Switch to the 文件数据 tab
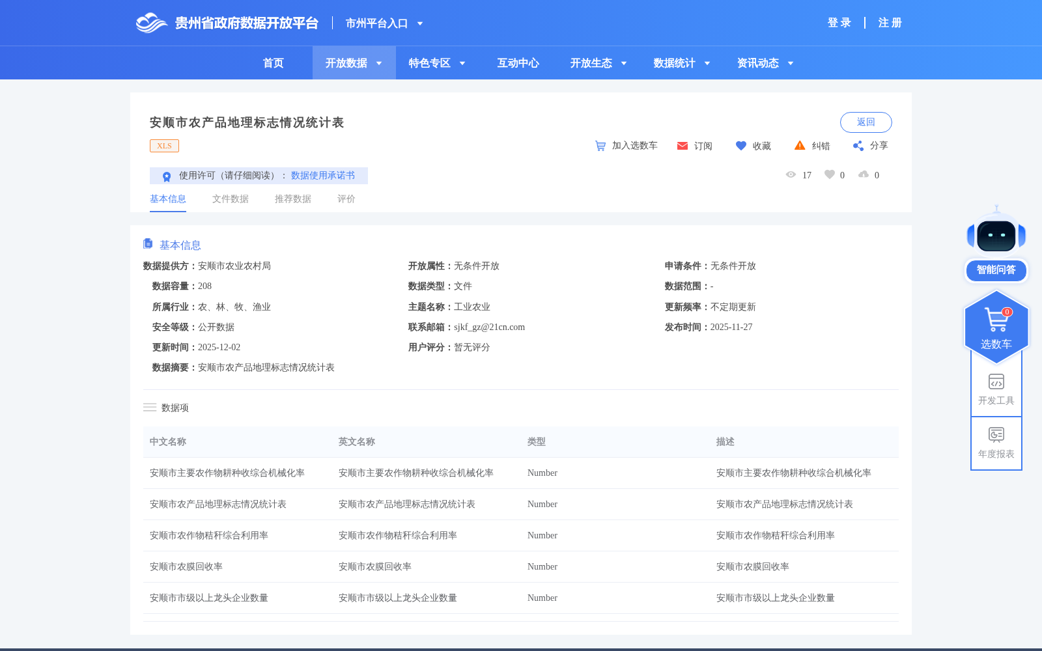This screenshot has width=1042, height=651. pyautogui.click(x=231, y=199)
